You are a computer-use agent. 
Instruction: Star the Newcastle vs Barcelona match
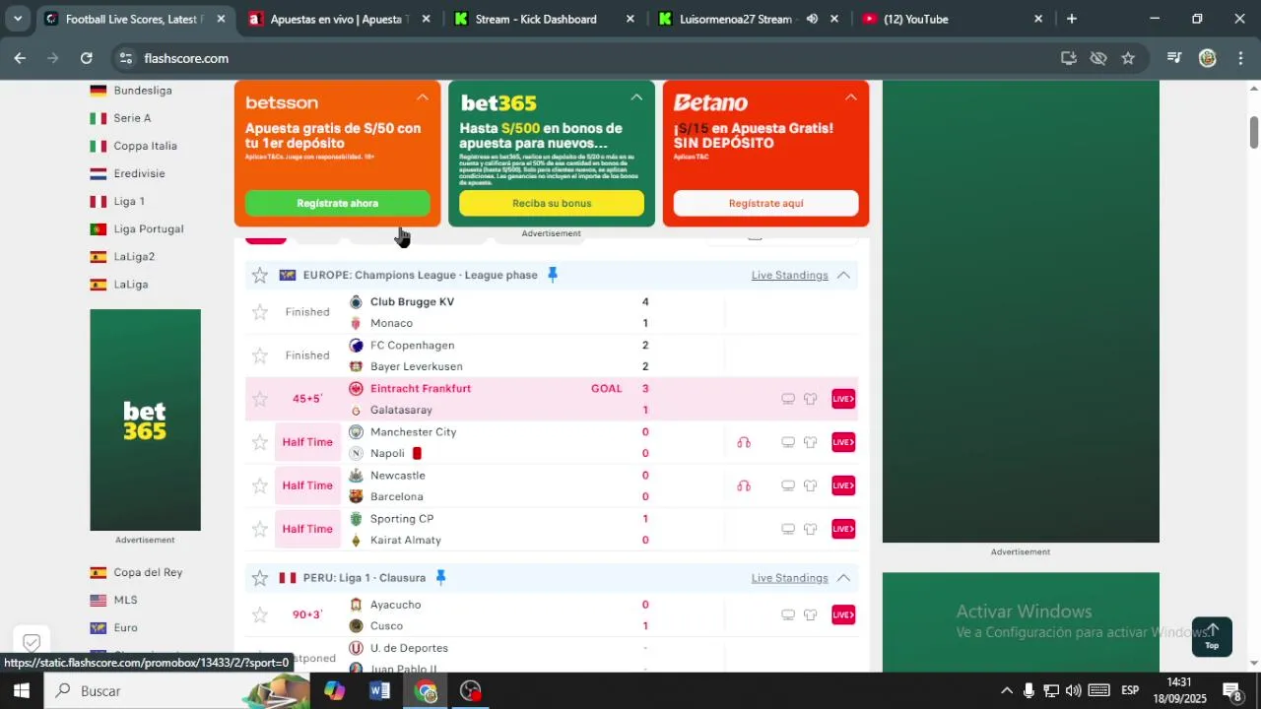click(x=260, y=485)
